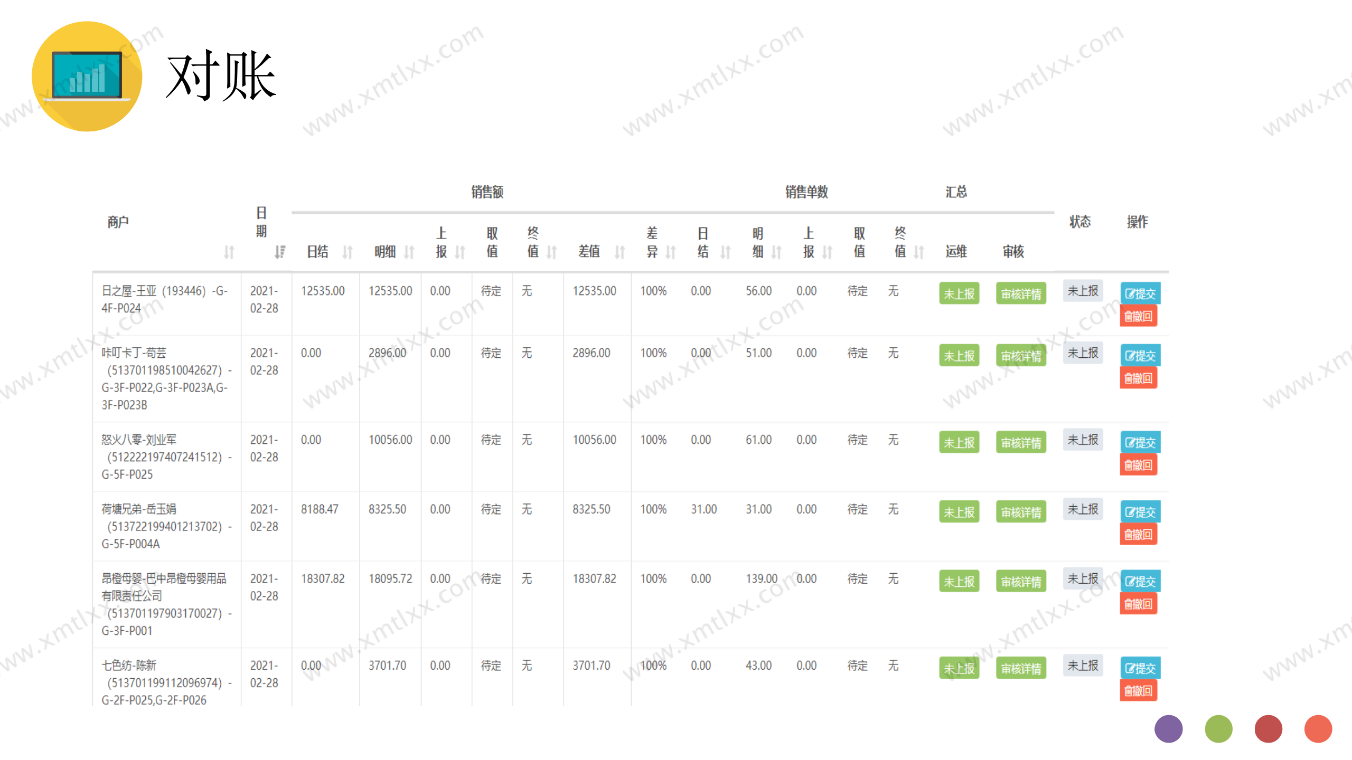Click the 操作 column header

pyautogui.click(x=1137, y=222)
